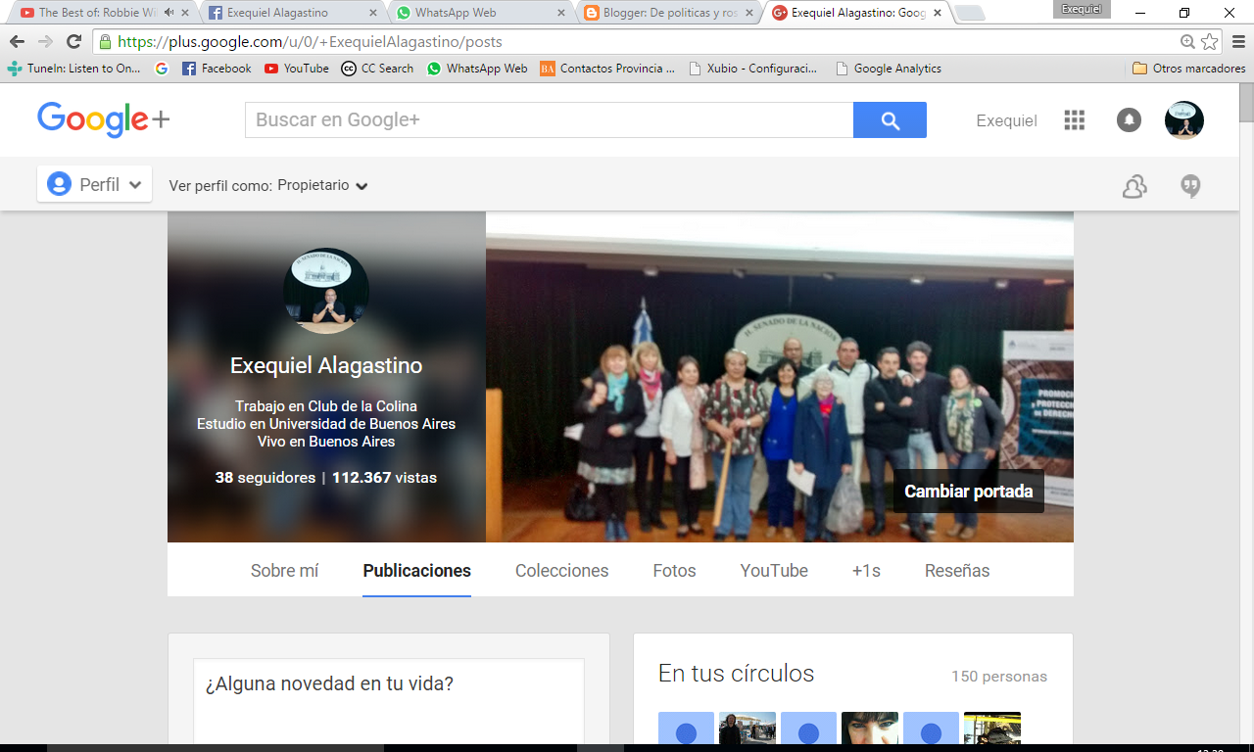
Task: Open the Reseñas tab
Action: 957,571
